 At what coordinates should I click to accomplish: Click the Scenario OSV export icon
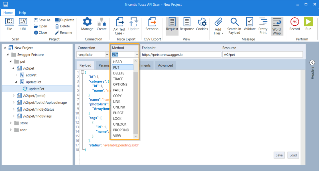click(x=152, y=24)
